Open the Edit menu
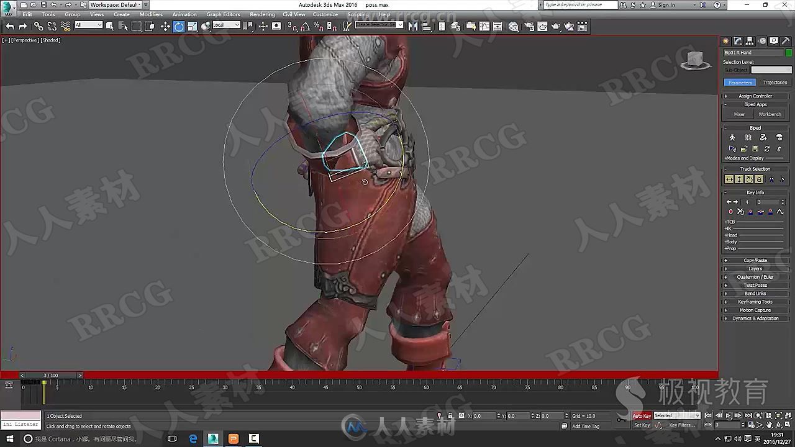Viewport: 795px width, 447px height. pyautogui.click(x=27, y=14)
